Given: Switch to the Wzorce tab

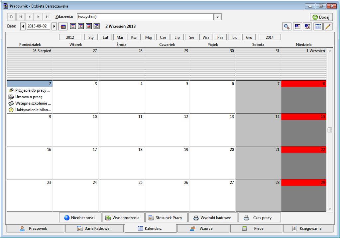Looking at the screenshot, I should tap(203, 228).
